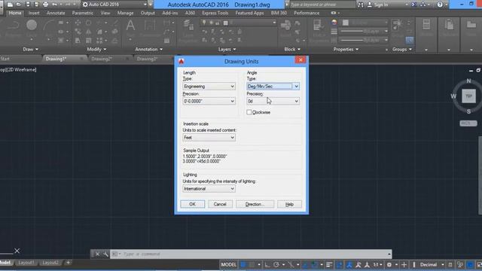Toggle grid display in status bar
This screenshot has width=482, height=271.
point(243,264)
